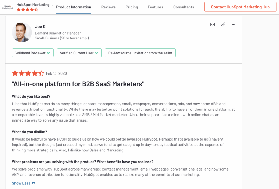This screenshot has height=189, width=279.
Task: Click the Verified Current User badge
Action: coord(79,53)
